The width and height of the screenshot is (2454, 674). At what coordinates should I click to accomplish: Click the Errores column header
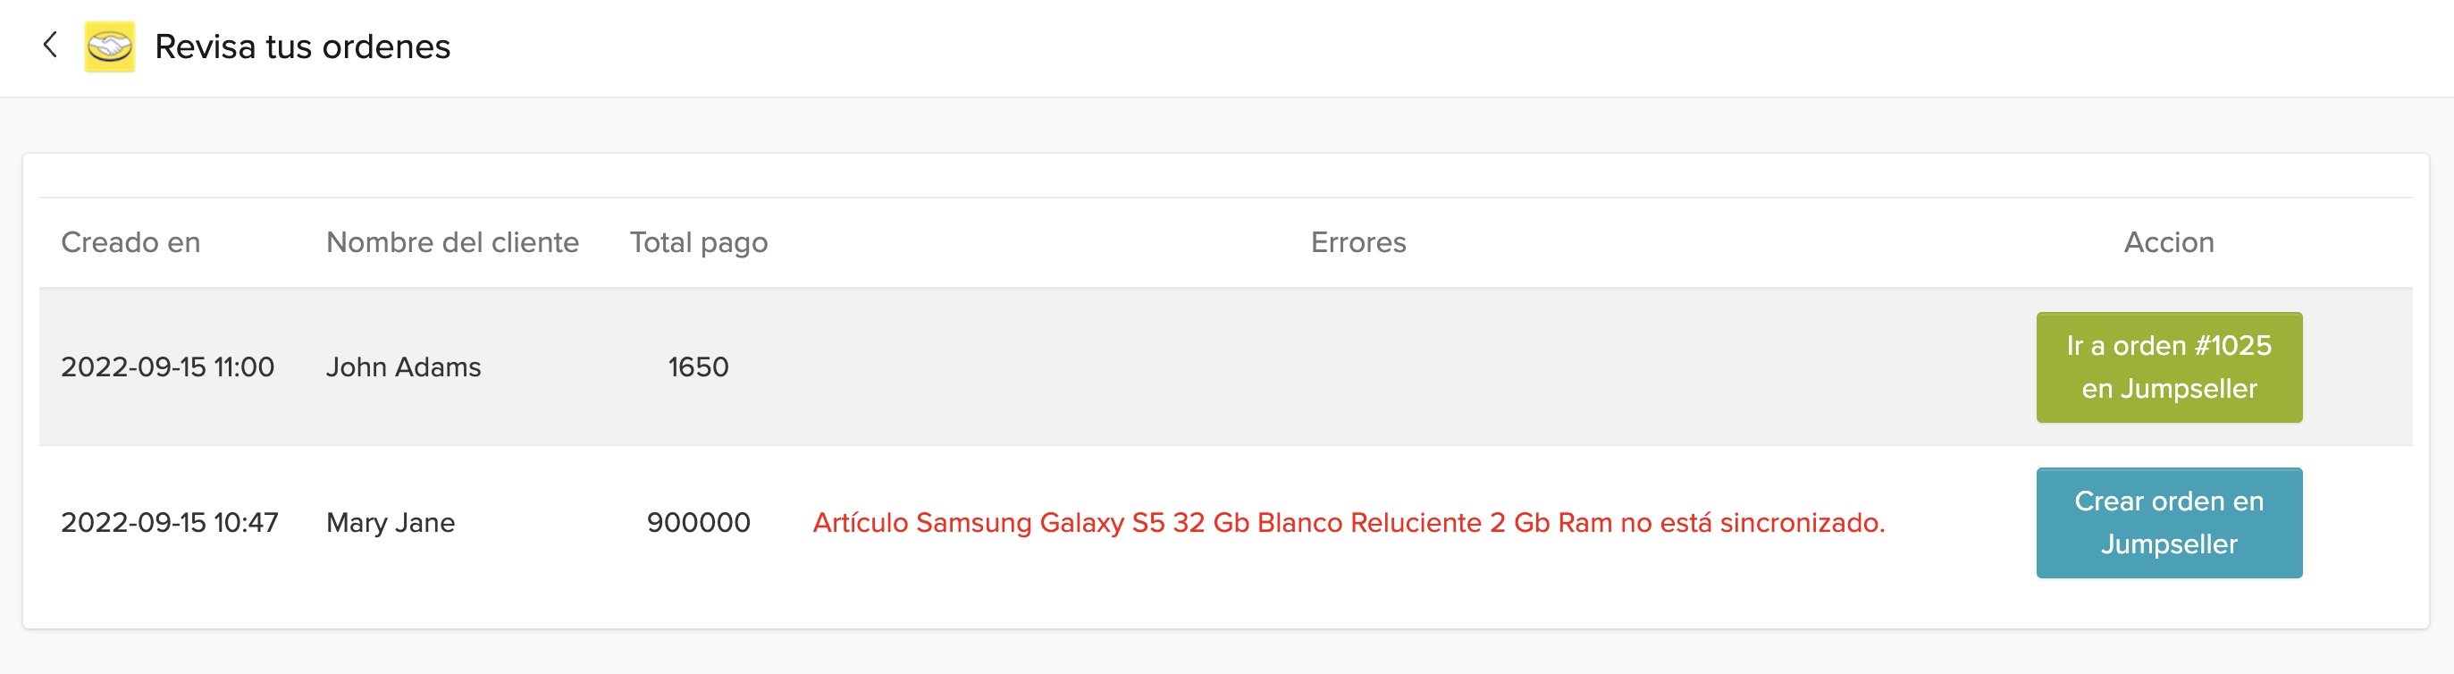(x=1357, y=242)
